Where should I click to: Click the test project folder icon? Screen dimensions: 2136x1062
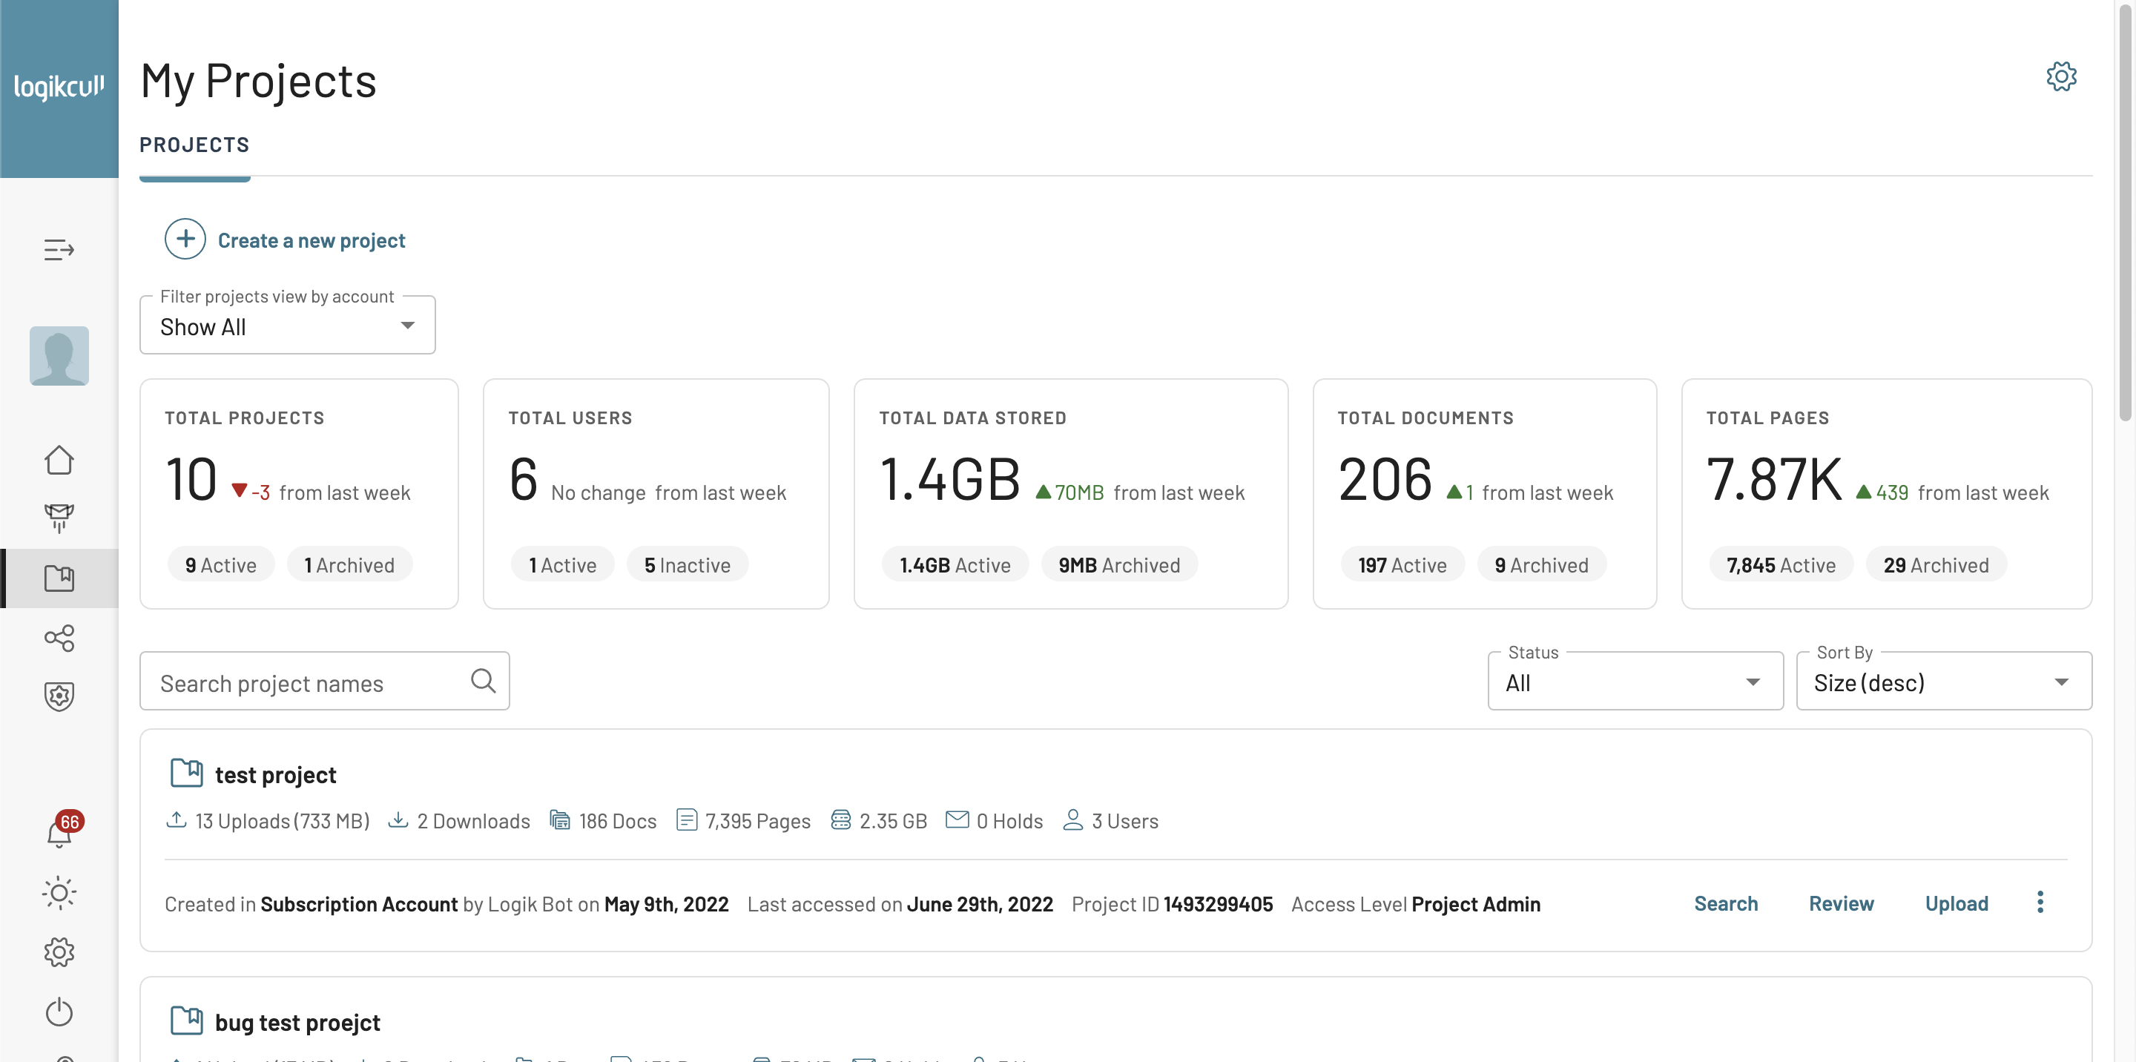pyautogui.click(x=187, y=773)
